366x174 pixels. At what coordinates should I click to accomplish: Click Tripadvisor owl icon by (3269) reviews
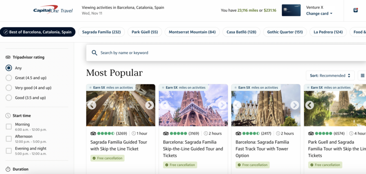pyautogui.click(x=93, y=133)
